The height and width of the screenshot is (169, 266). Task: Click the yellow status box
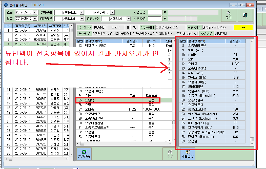(243, 28)
